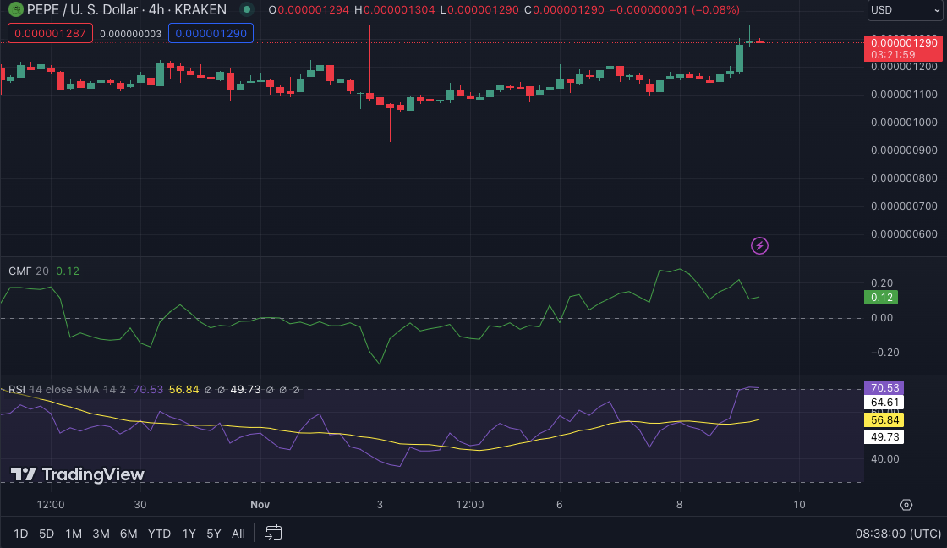Click the PEPE coin logo icon
This screenshot has width=947, height=548.
15,9
